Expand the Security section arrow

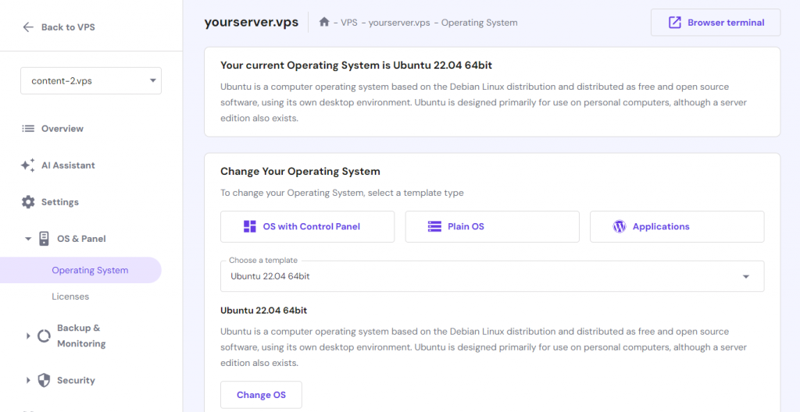pos(28,381)
